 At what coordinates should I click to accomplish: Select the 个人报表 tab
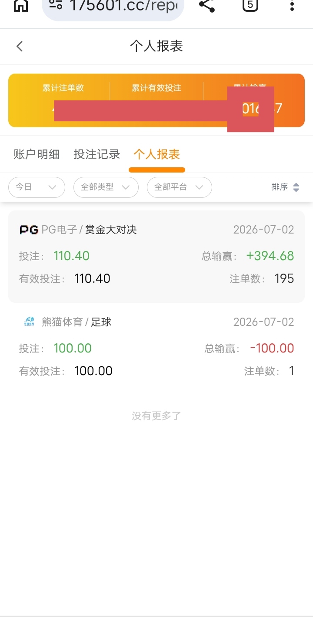(156, 154)
